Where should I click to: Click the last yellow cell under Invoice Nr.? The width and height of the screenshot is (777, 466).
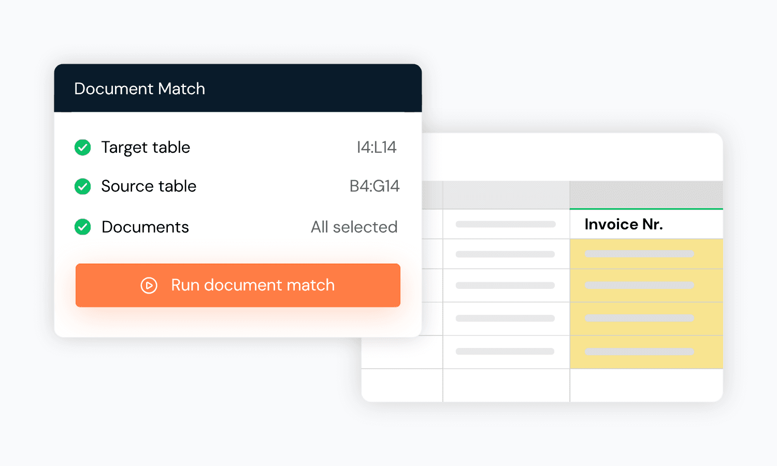pos(646,352)
